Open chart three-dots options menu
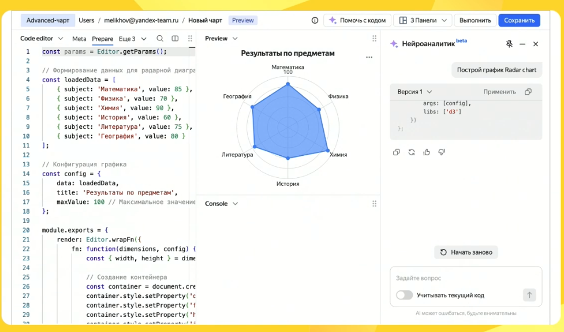The width and height of the screenshot is (564, 332). 369,57
